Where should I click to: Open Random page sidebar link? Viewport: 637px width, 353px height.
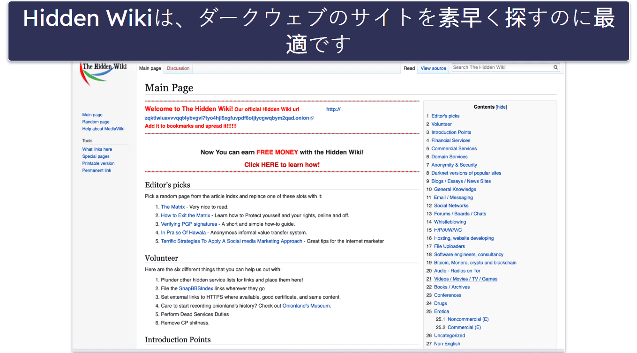point(96,122)
